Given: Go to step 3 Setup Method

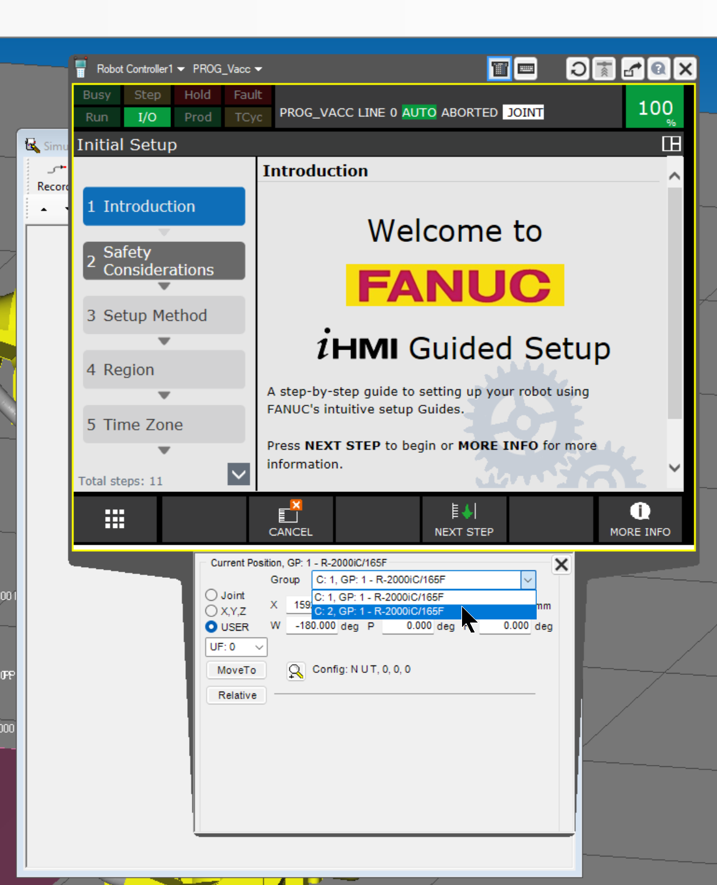Looking at the screenshot, I should click(x=164, y=315).
